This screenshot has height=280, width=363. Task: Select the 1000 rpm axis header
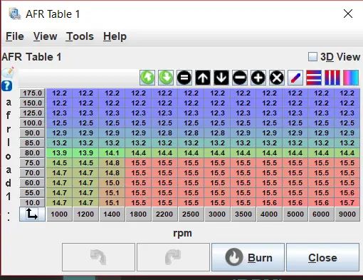[59, 214]
